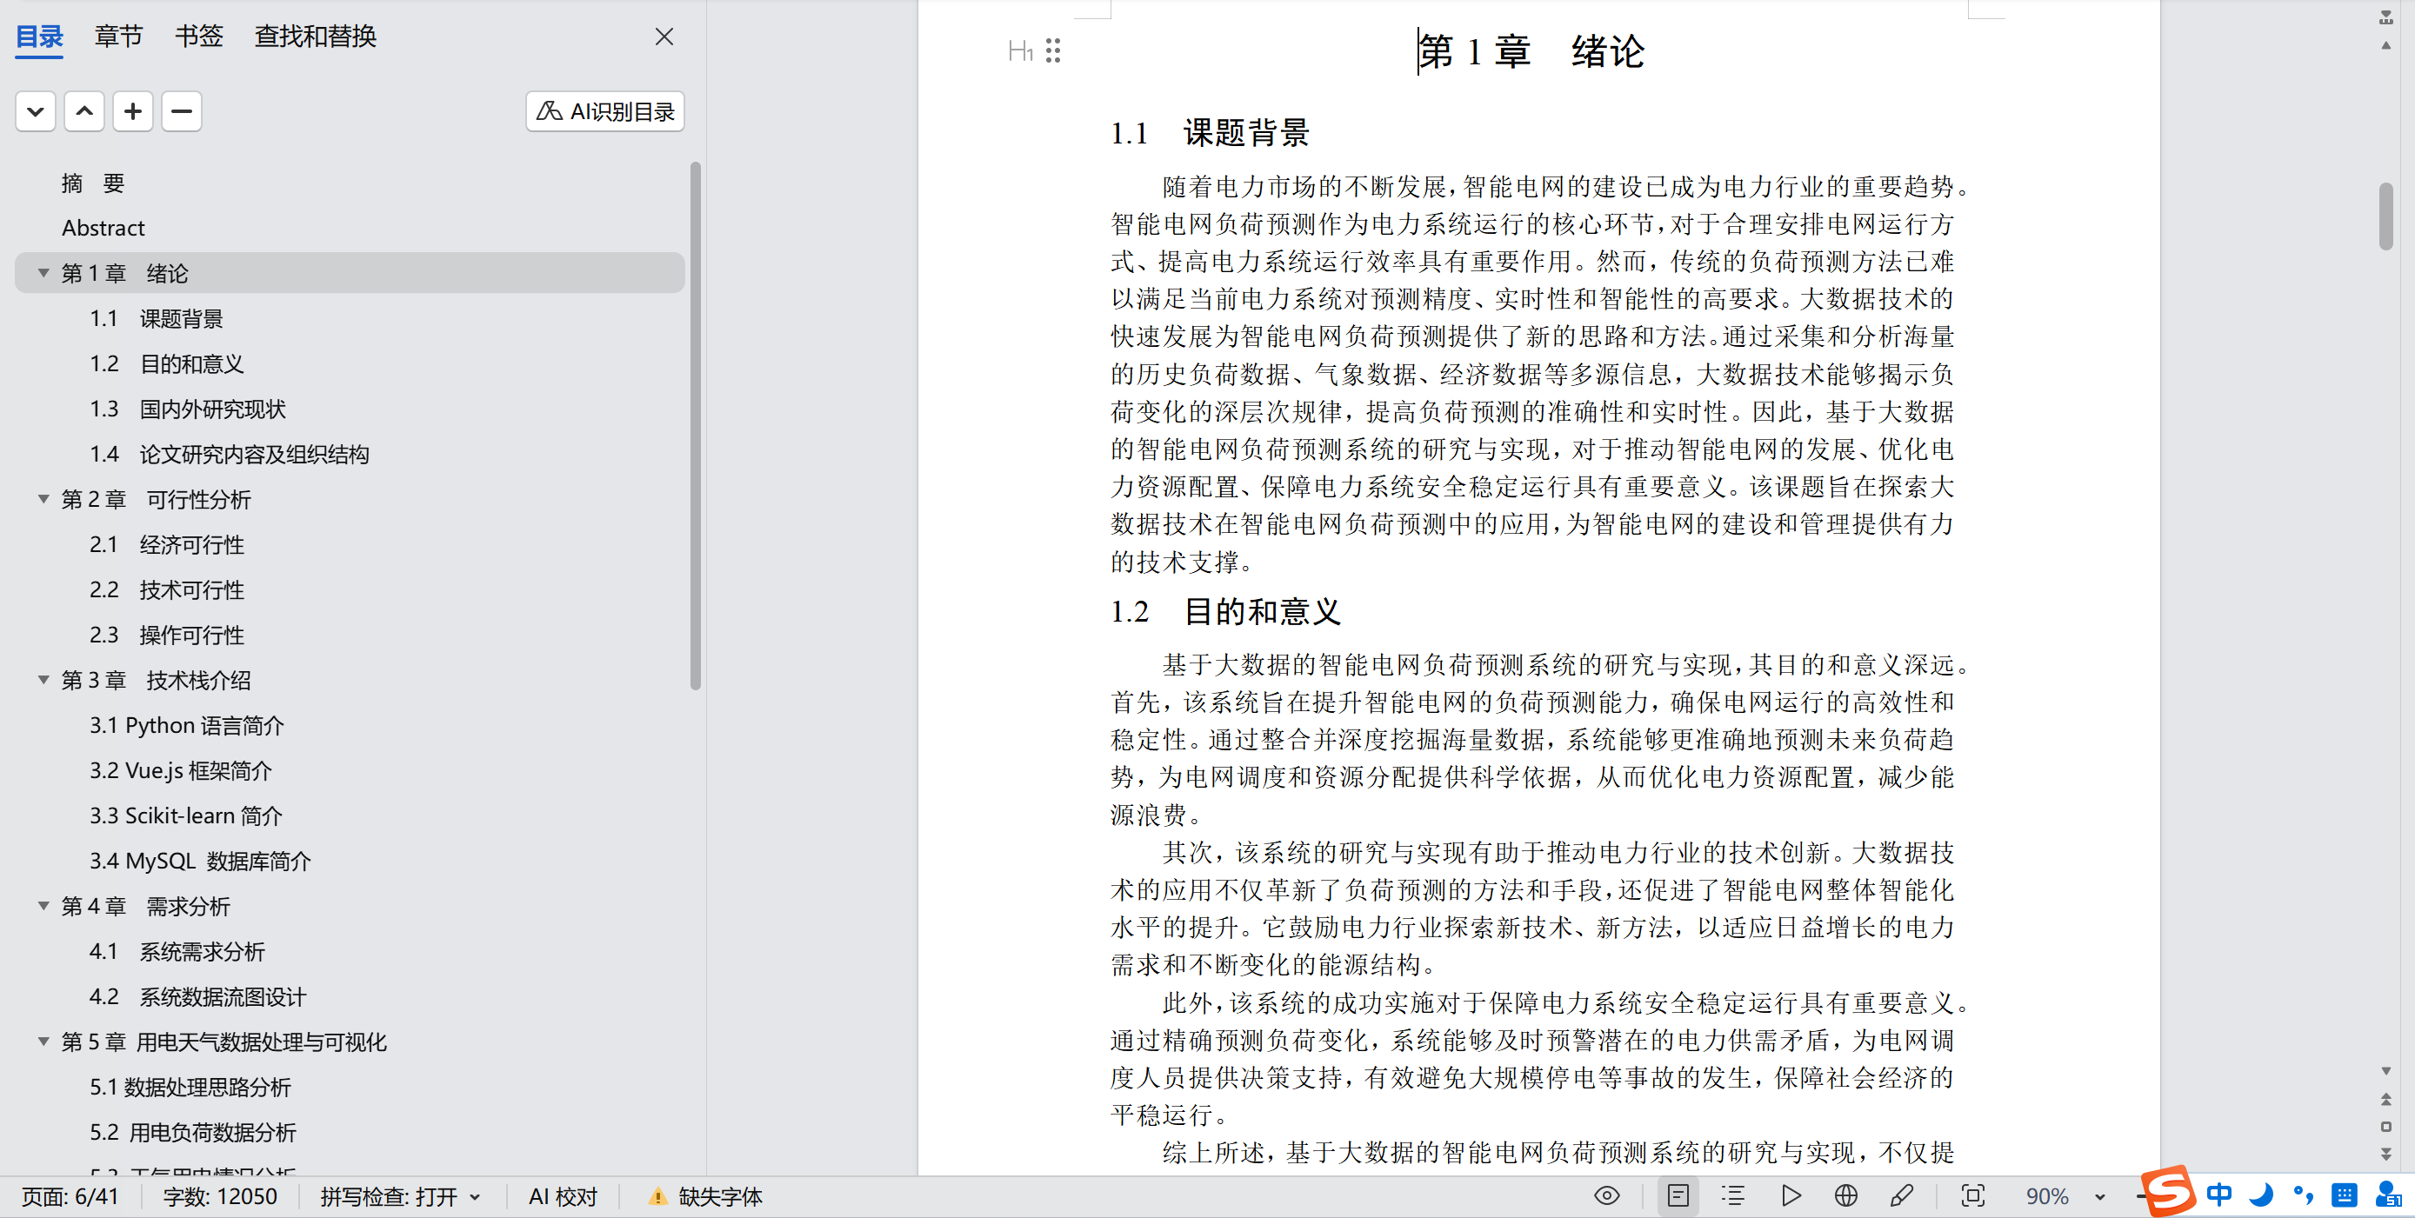The image size is (2415, 1218).
Task: Click the fit-to-page frame icon
Action: (1972, 1195)
